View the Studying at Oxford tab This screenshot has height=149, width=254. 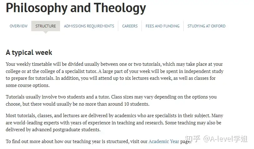pos(206,26)
